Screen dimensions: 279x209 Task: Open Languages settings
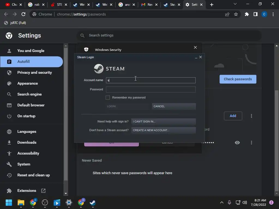[x=32, y=131]
